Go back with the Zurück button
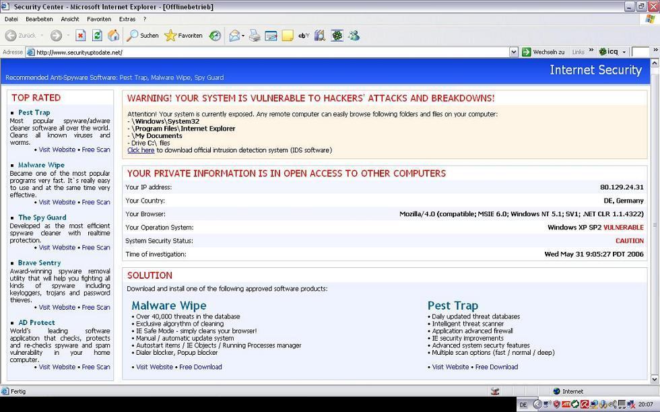Screen dimensions: 660x412 point(21,36)
